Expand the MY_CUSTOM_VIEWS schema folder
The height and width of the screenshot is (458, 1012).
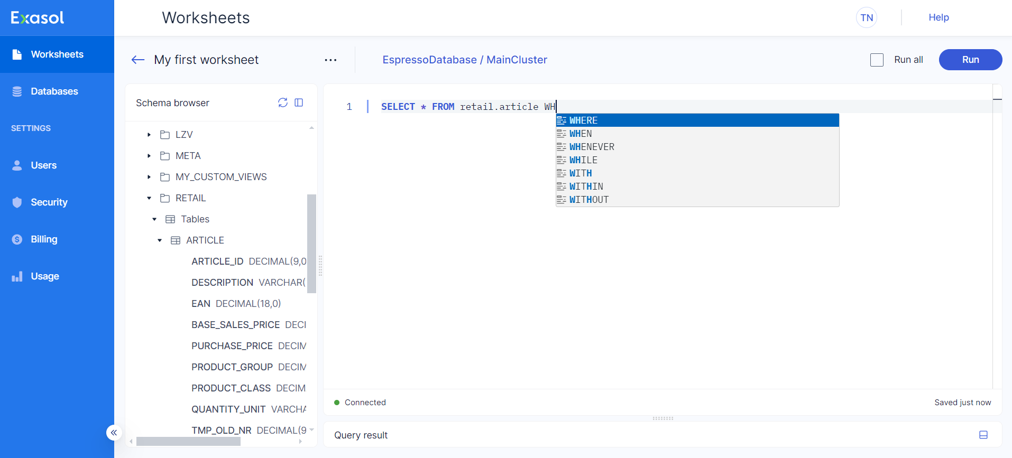click(149, 177)
